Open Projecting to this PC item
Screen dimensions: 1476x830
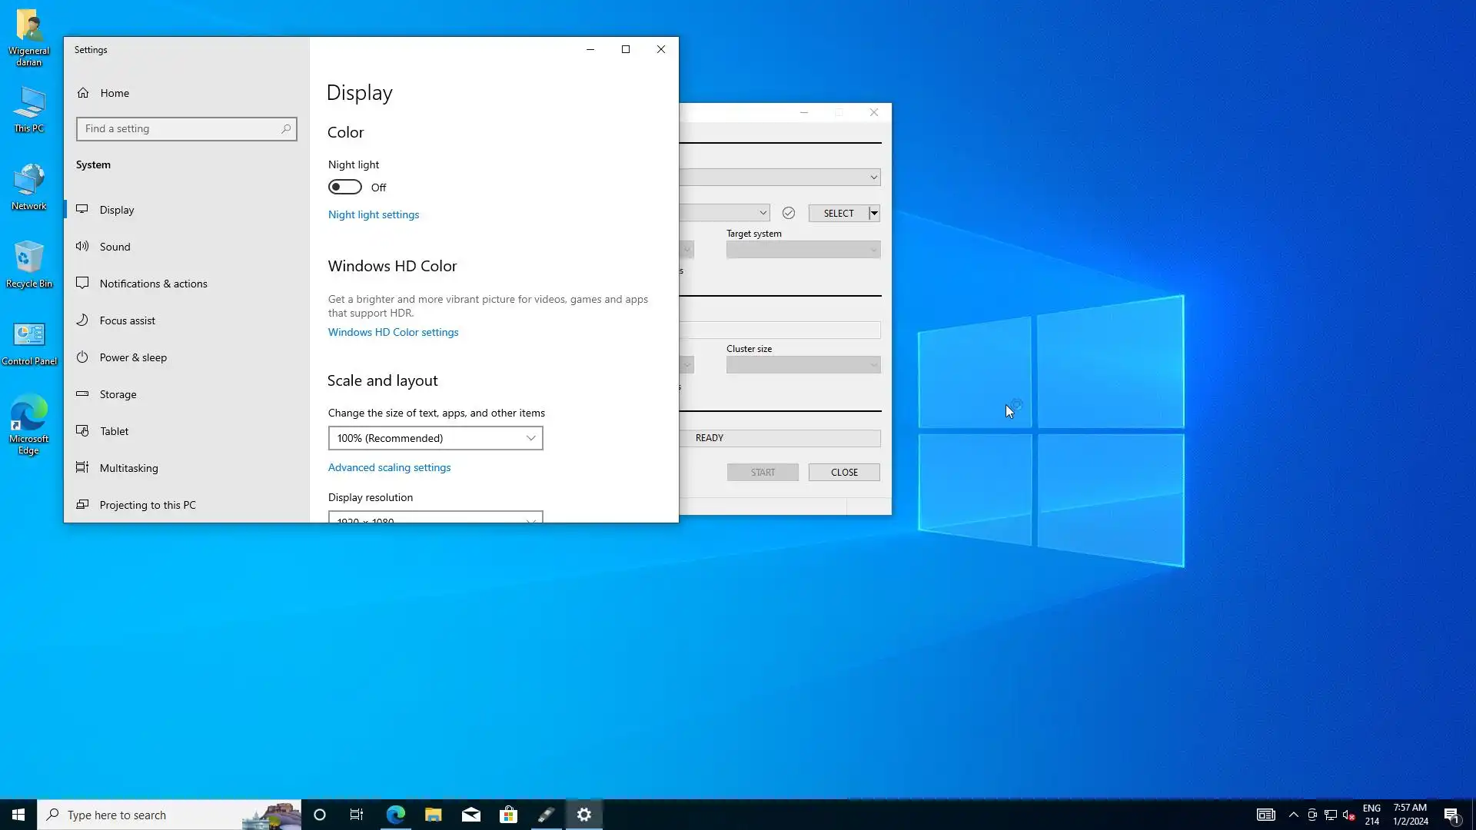tap(148, 505)
